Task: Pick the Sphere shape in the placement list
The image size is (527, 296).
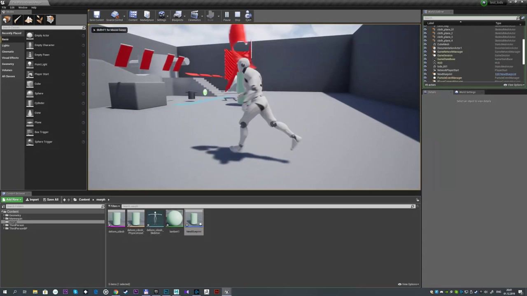Action: point(56,93)
